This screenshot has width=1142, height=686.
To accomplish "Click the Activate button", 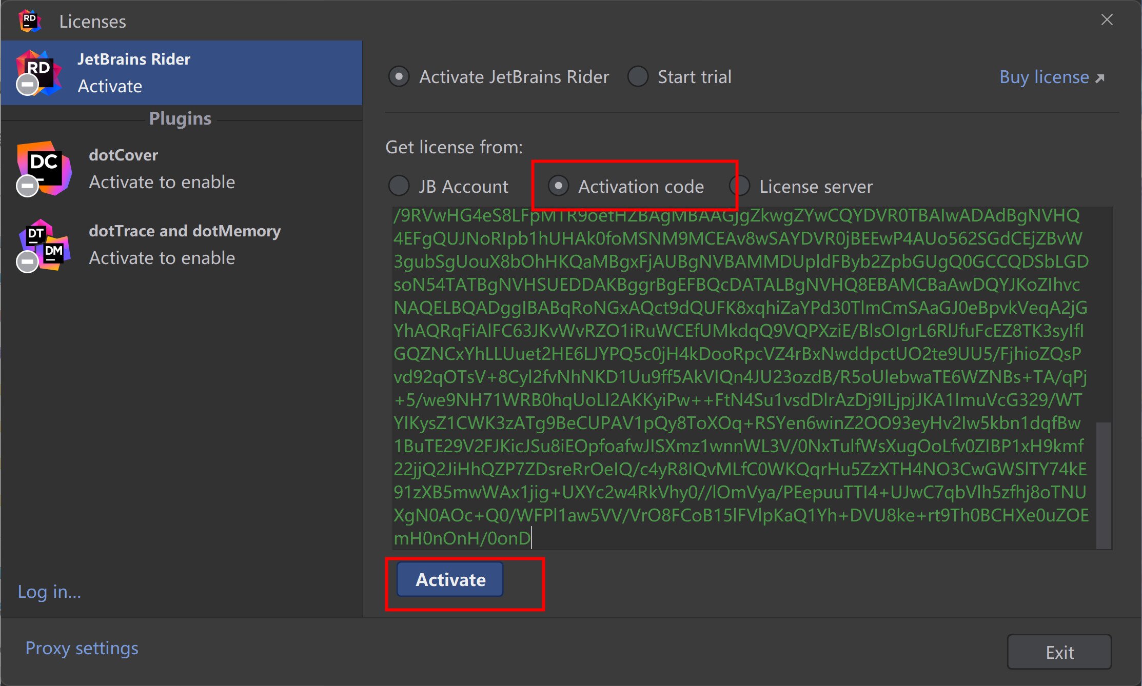I will [x=450, y=579].
